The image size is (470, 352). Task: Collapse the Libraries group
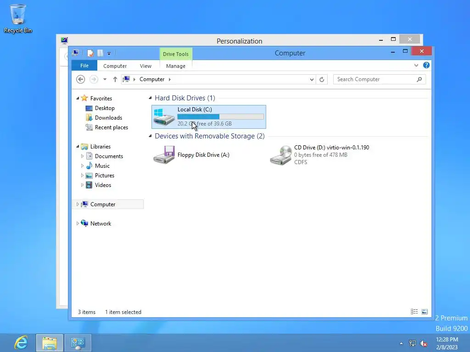click(x=78, y=146)
